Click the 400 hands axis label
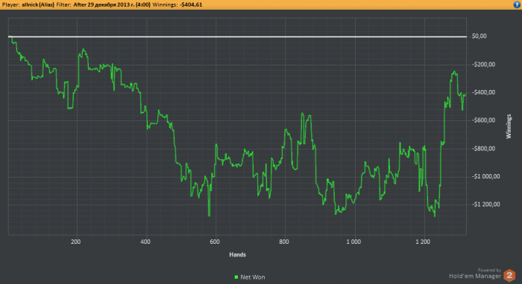522x284 pixels. [x=145, y=242]
